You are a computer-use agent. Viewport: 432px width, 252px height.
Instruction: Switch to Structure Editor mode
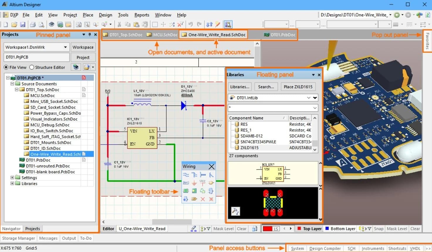pyautogui.click(x=31, y=67)
